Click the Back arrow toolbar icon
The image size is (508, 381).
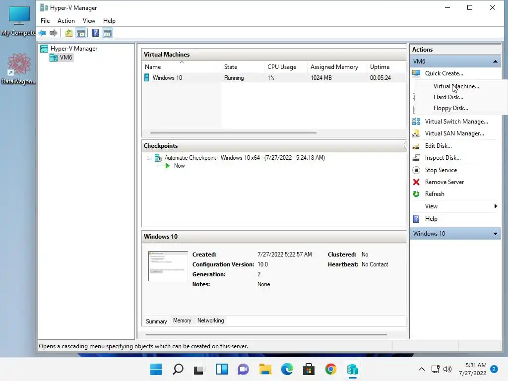click(42, 33)
